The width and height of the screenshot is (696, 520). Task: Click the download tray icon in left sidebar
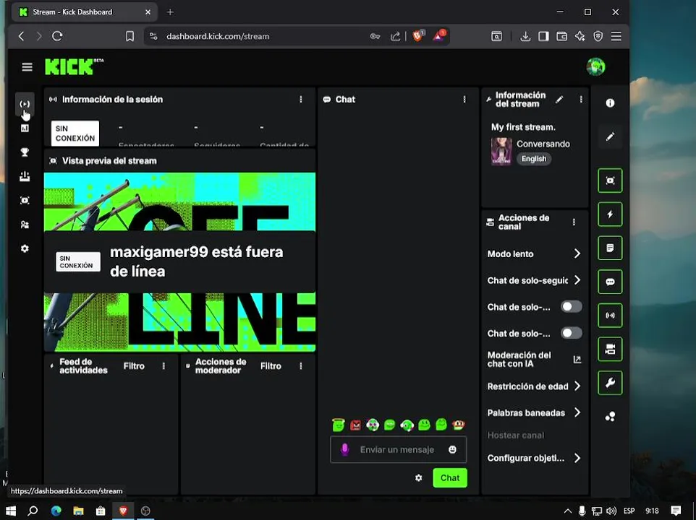click(25, 176)
